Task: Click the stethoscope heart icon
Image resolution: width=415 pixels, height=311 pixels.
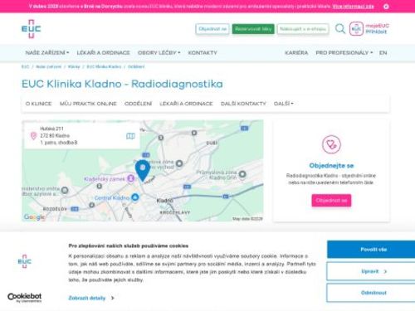Action: click(331, 144)
